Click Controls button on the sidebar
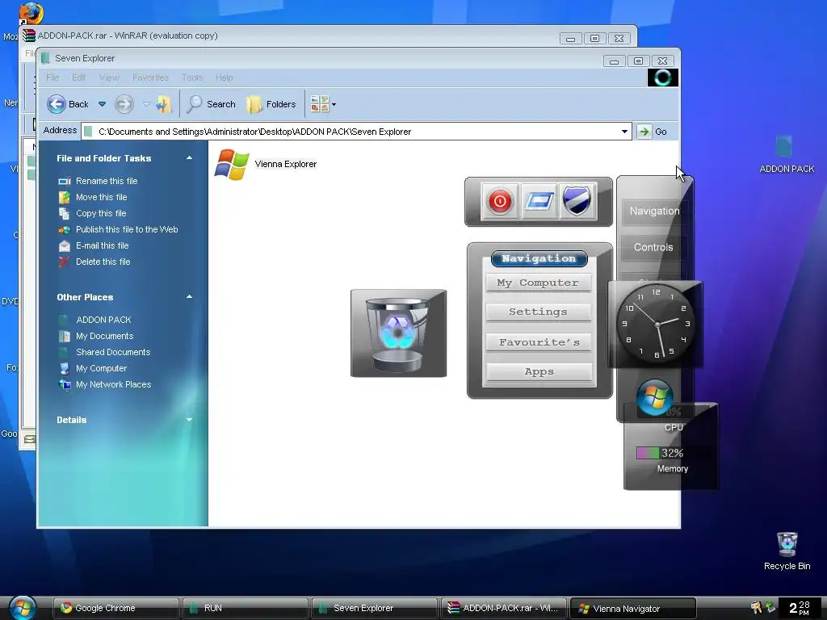 [653, 247]
